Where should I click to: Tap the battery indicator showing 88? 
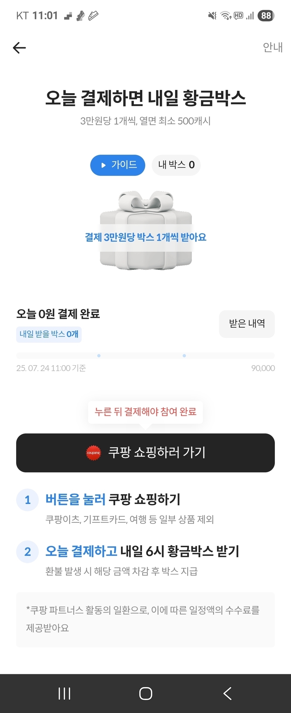[x=266, y=15]
